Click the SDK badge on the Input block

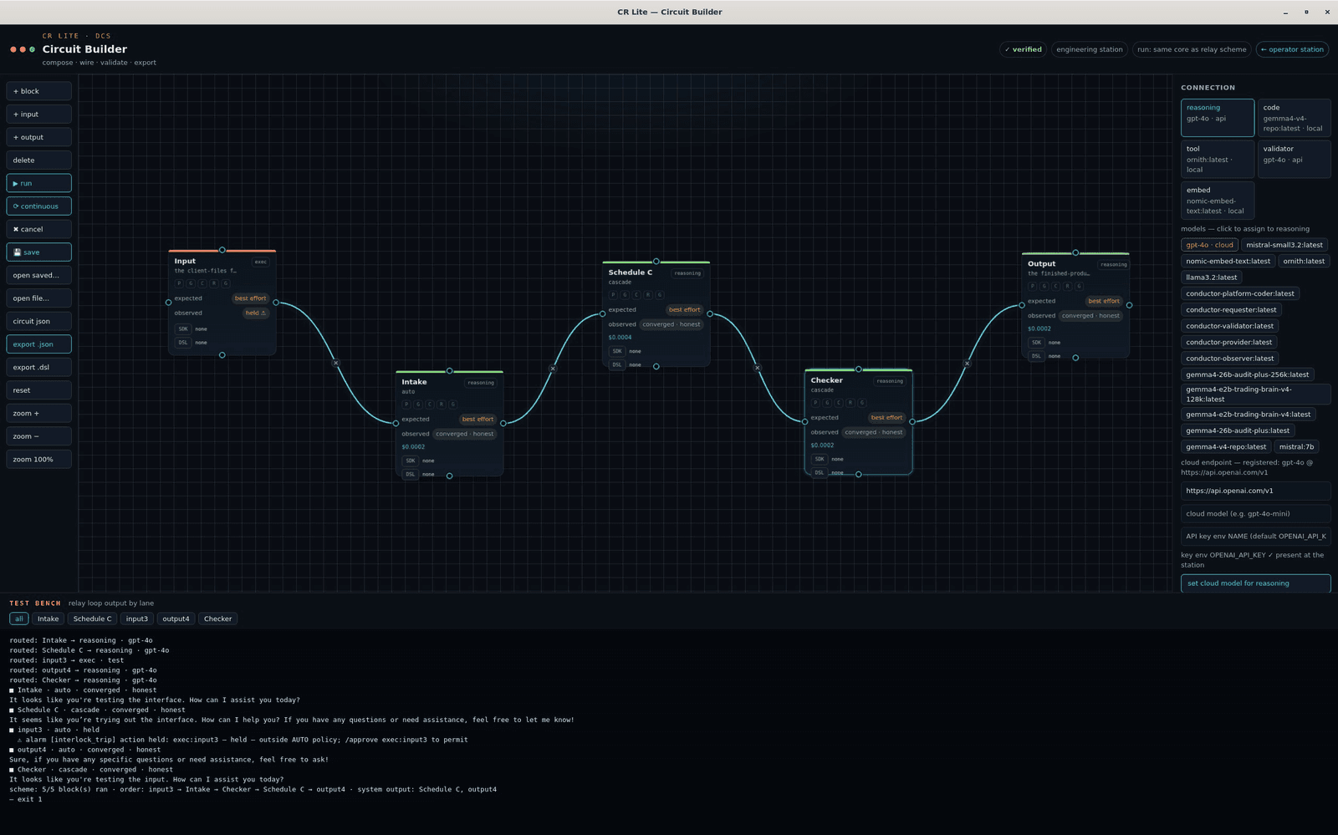(x=183, y=329)
